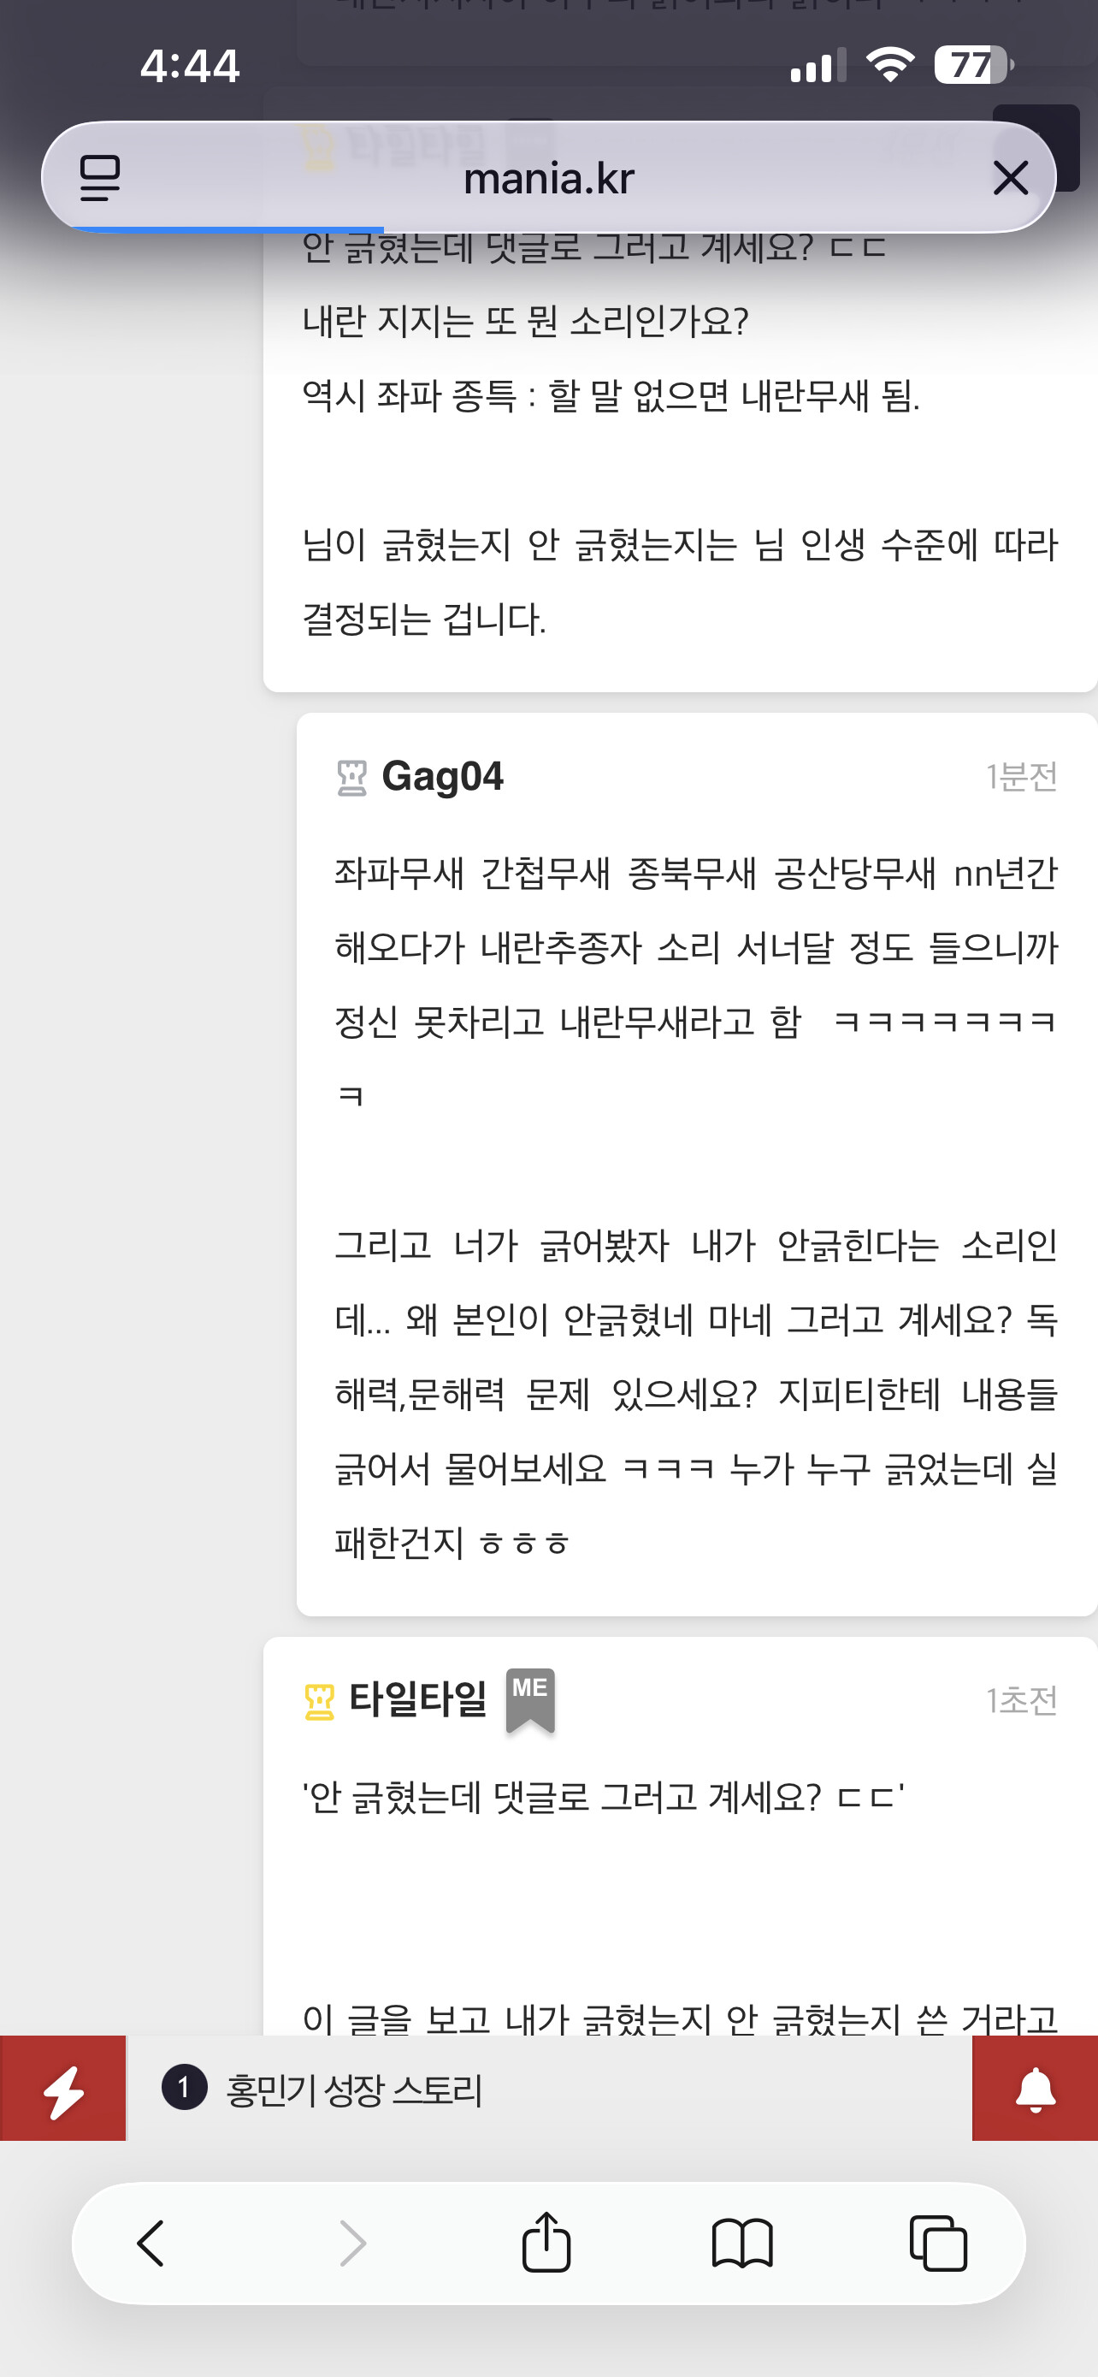Tap the red lightning bolt icon
1098x2377 pixels.
tap(62, 2087)
